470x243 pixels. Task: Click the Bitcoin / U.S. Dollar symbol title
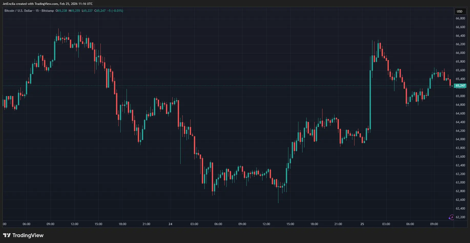pyautogui.click(x=18, y=11)
